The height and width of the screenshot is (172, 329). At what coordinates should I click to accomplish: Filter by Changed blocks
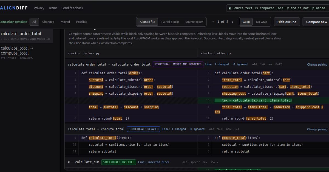[48, 22]
